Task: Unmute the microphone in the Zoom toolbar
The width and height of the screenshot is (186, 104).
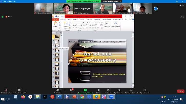Action: point(6,91)
